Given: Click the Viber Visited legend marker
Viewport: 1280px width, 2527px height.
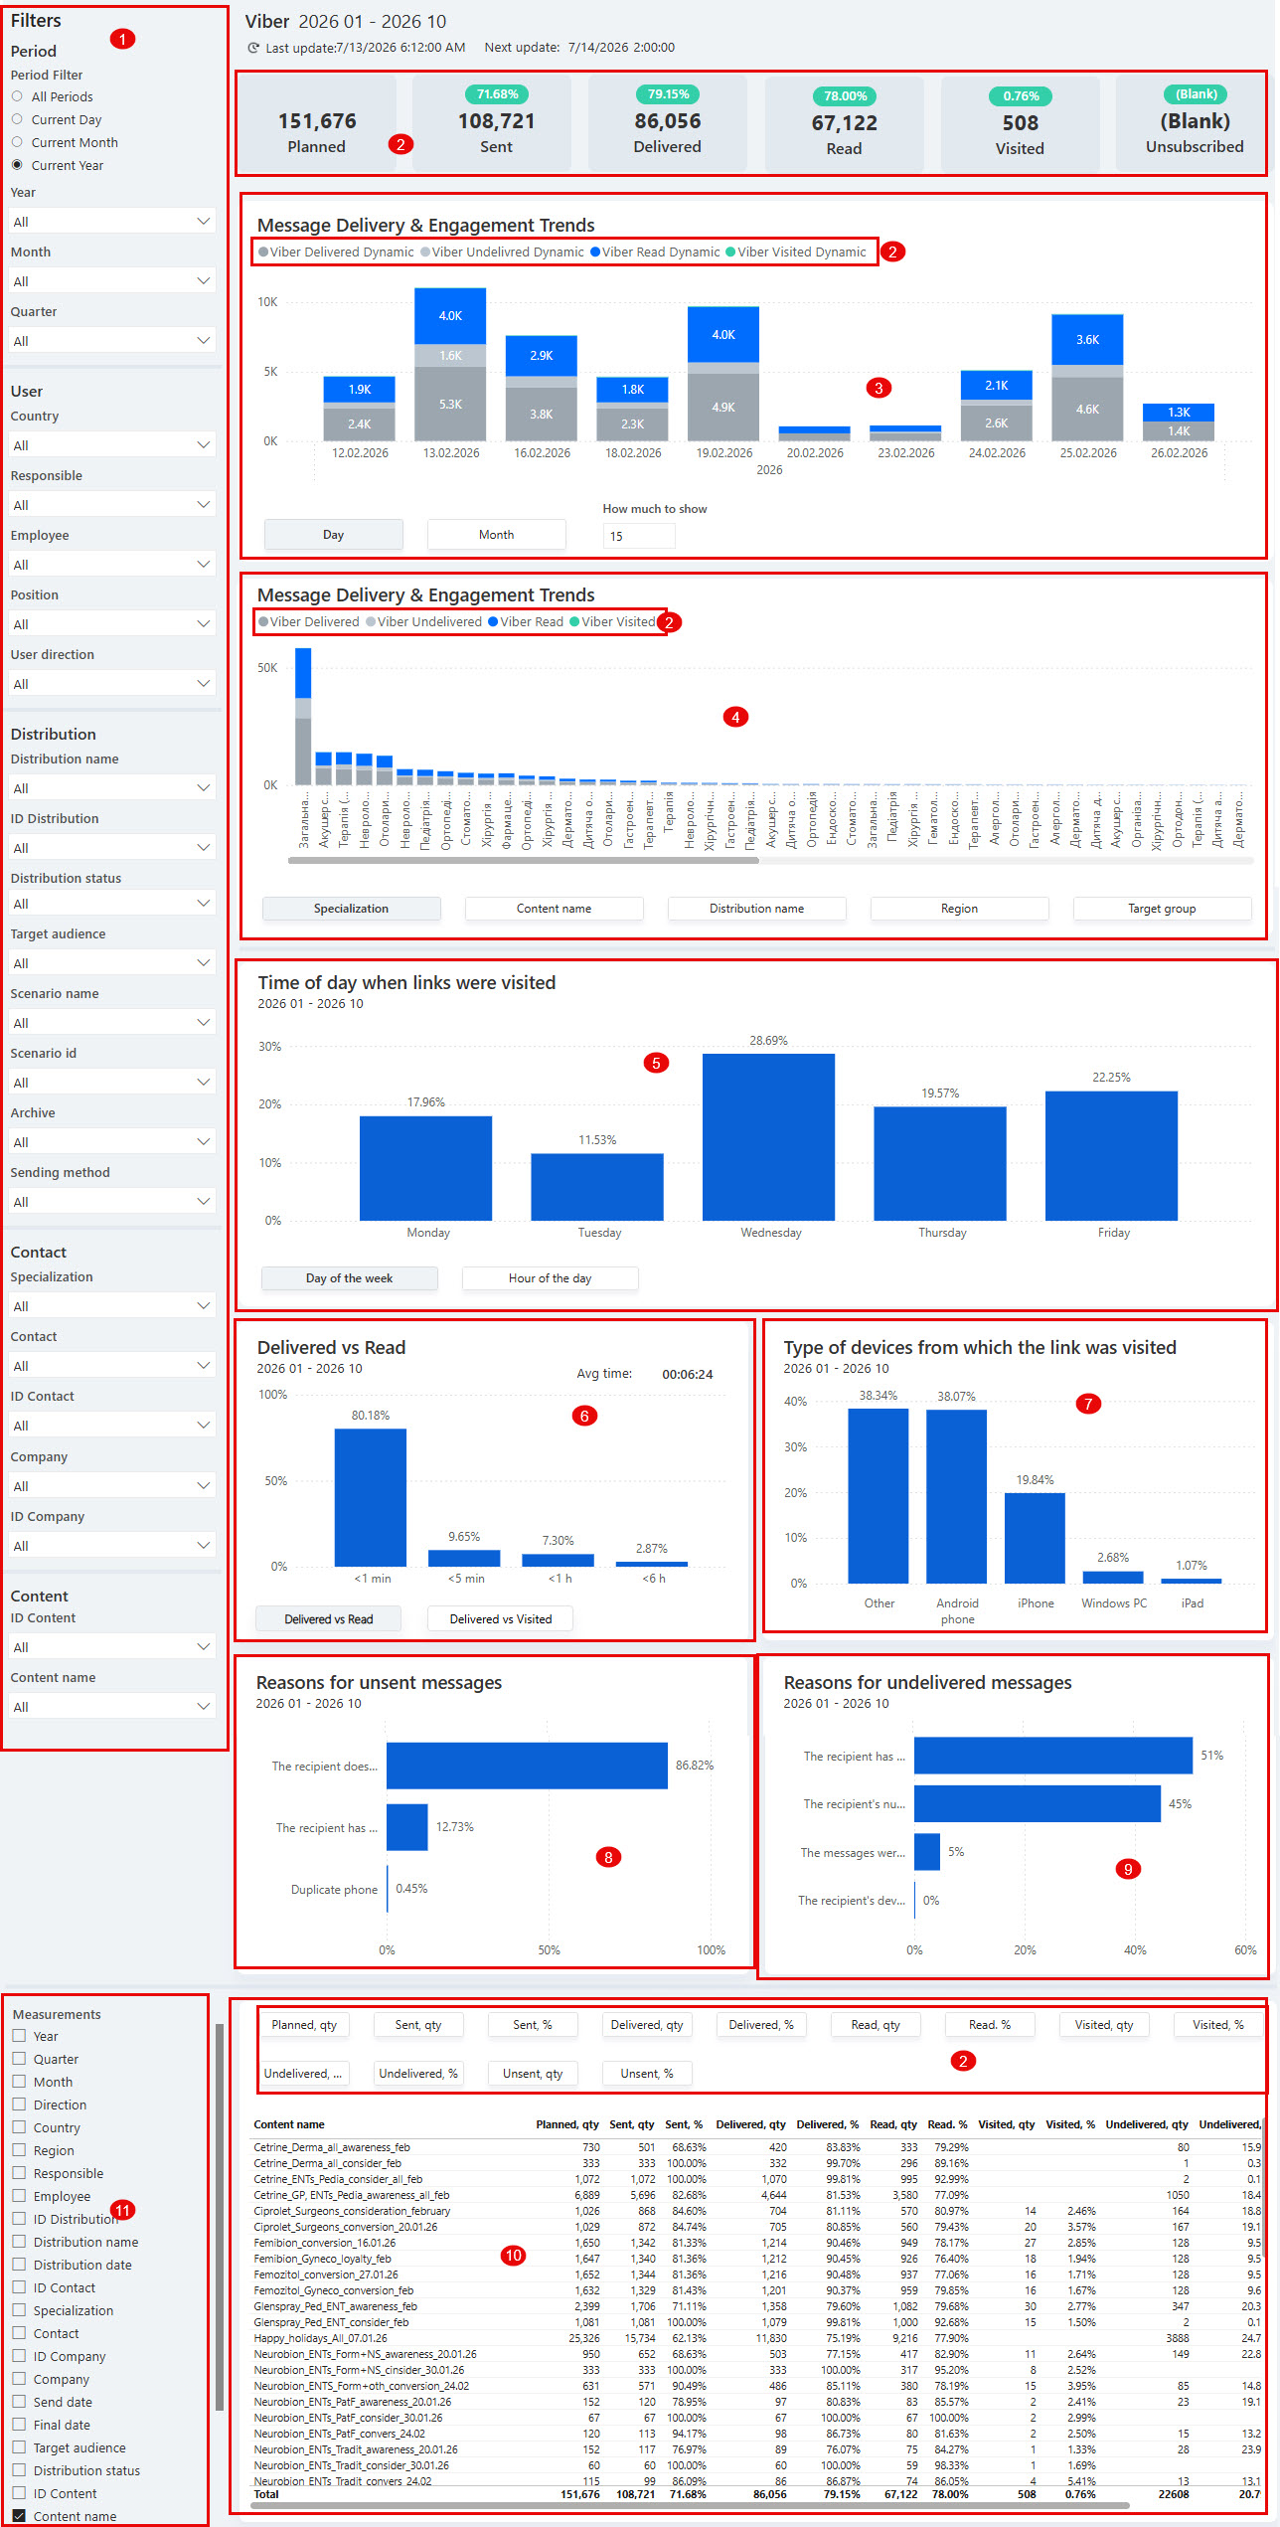Looking at the screenshot, I should point(574,622).
